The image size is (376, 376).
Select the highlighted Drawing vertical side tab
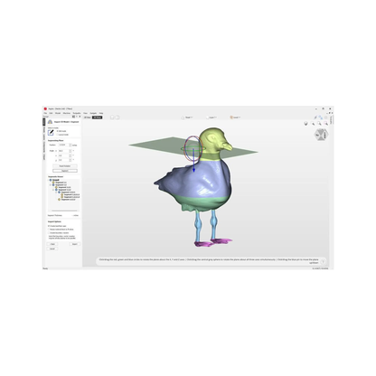[44, 122]
